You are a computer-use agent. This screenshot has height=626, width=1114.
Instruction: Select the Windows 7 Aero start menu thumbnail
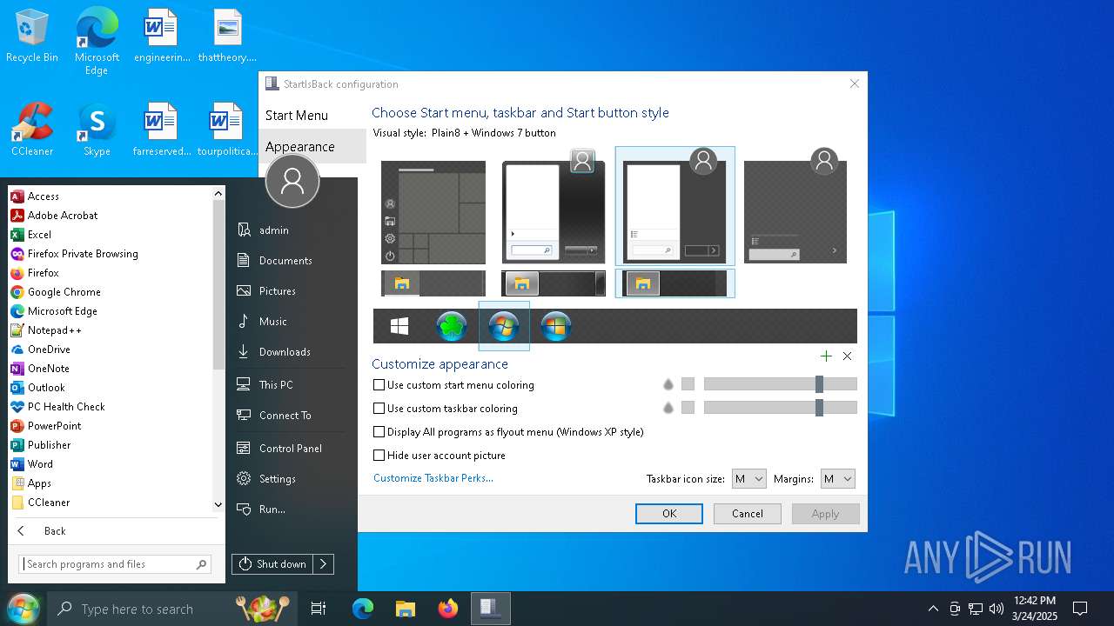point(554,212)
